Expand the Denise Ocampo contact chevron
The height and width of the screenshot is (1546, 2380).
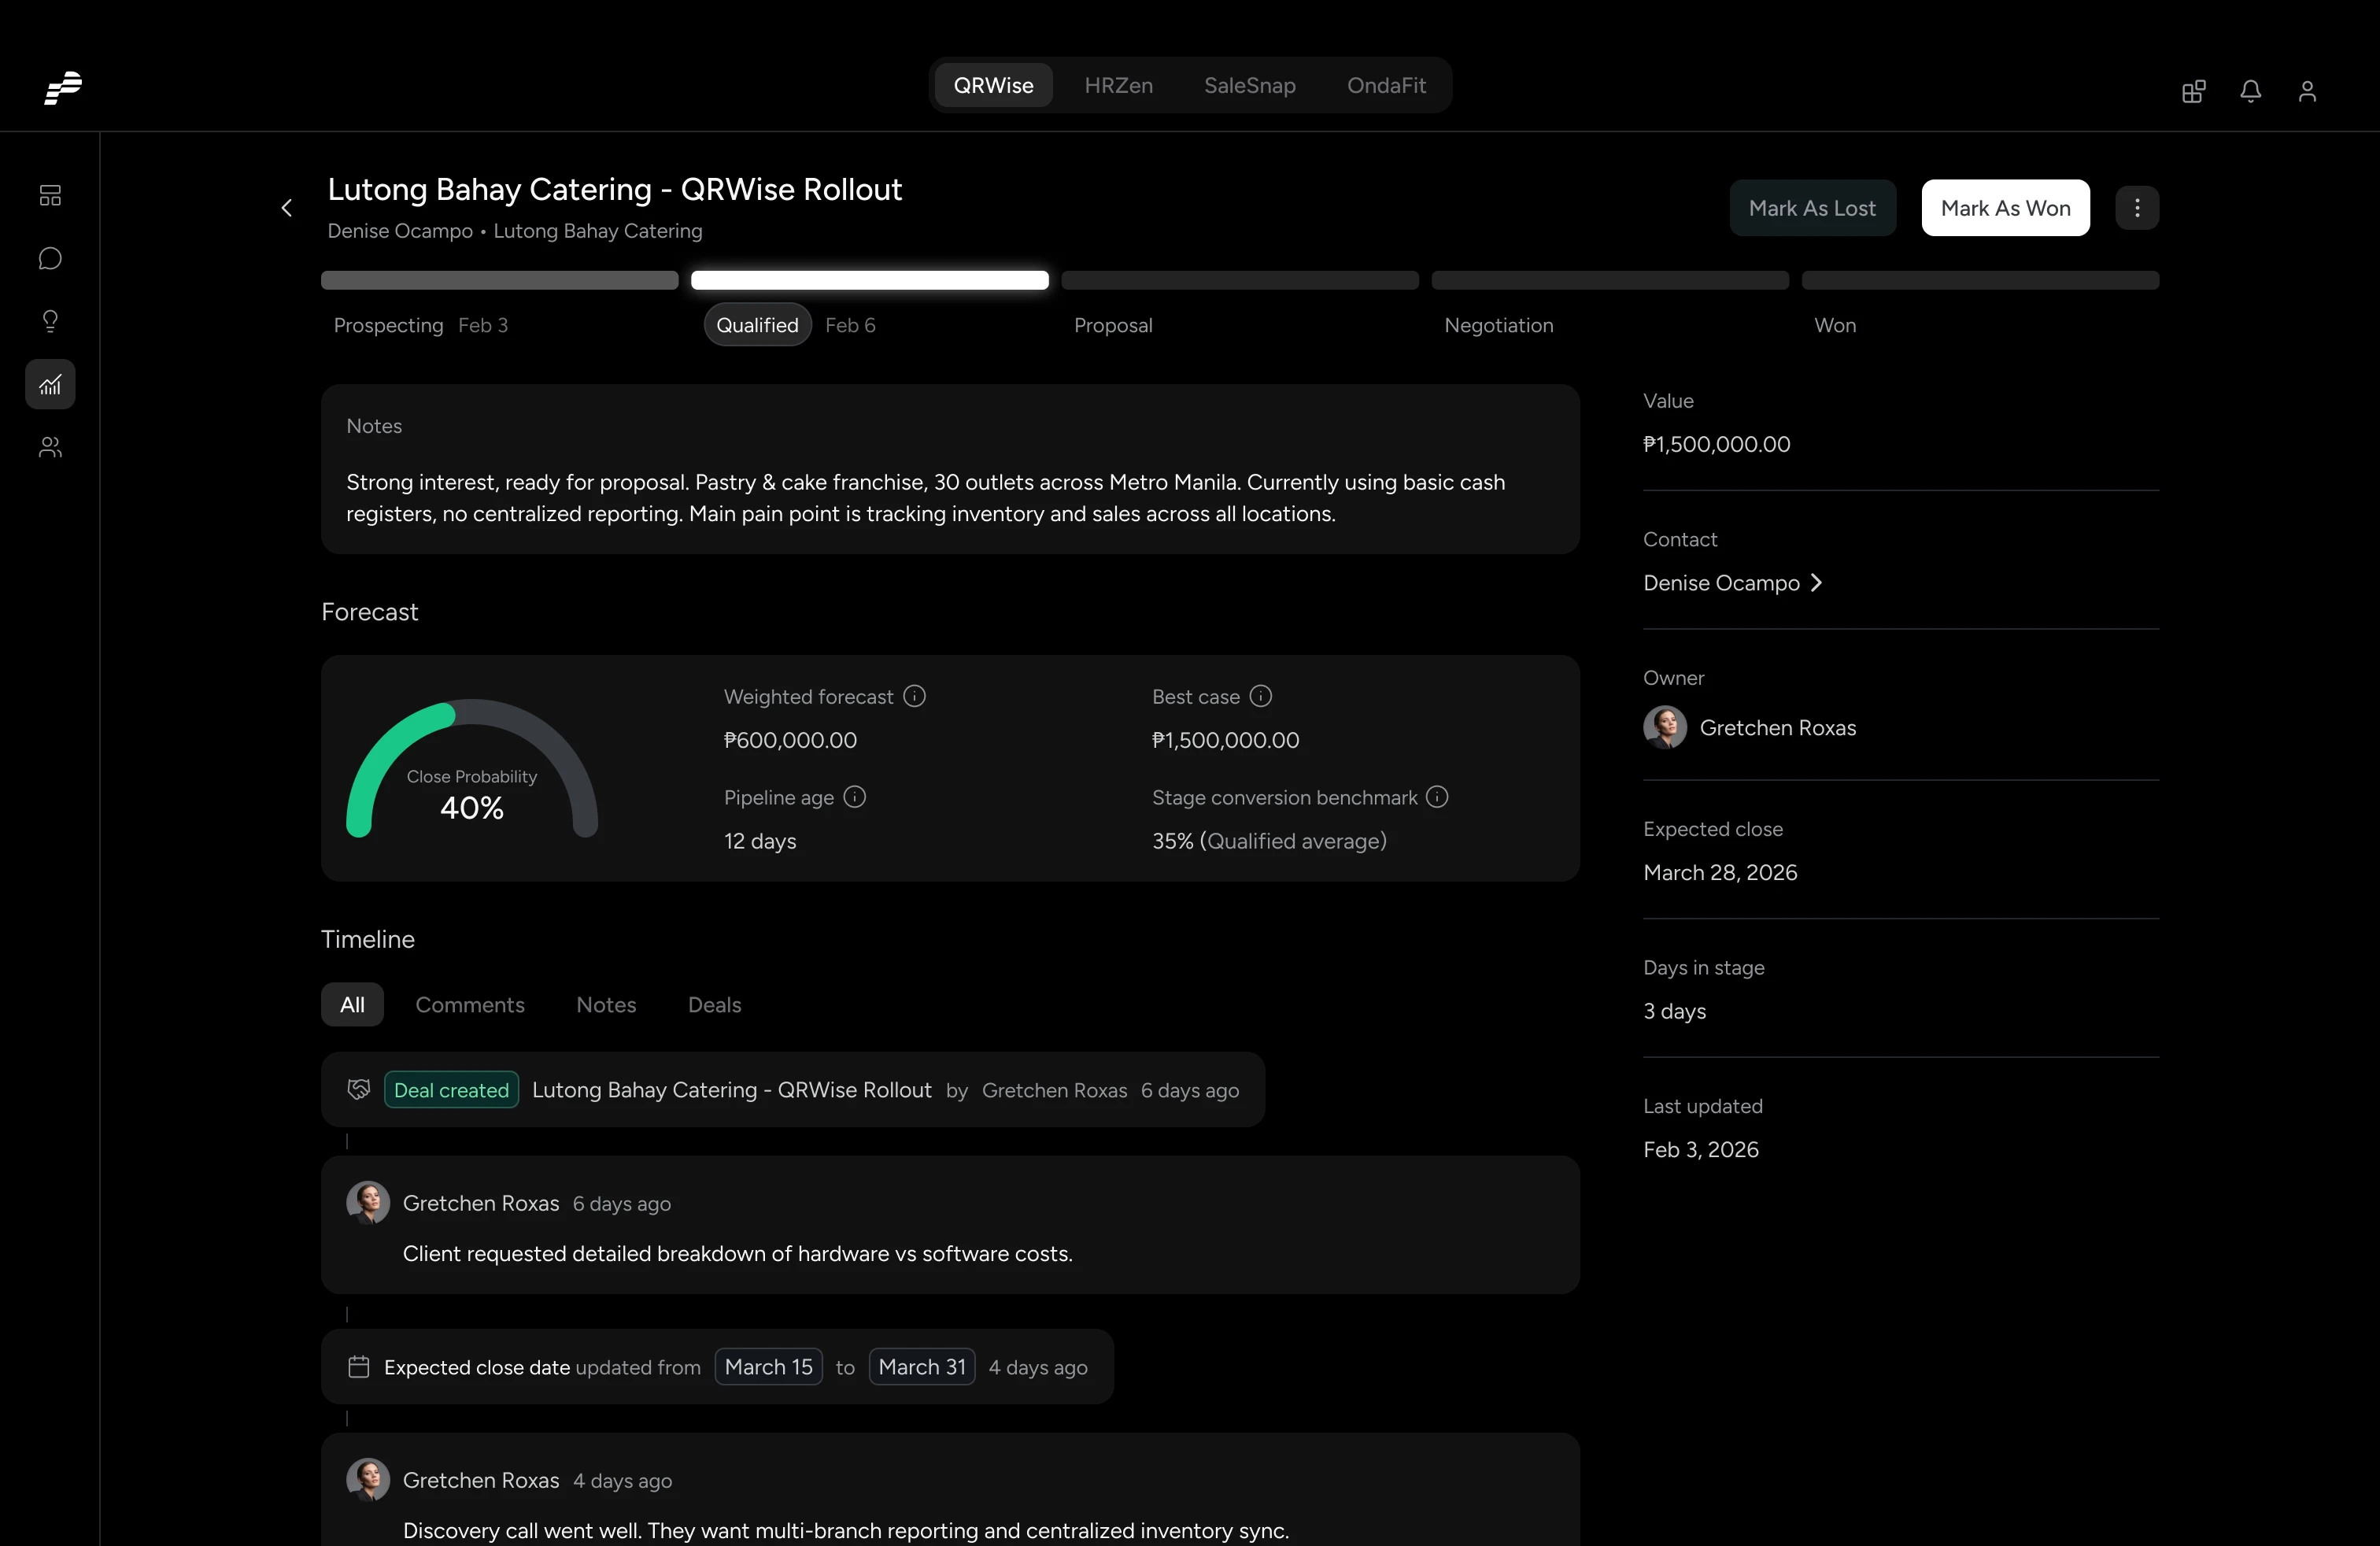[1817, 583]
